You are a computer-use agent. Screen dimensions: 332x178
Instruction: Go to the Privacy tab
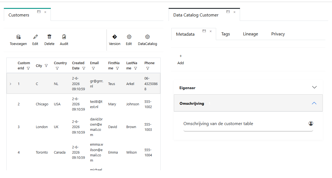[278, 34]
